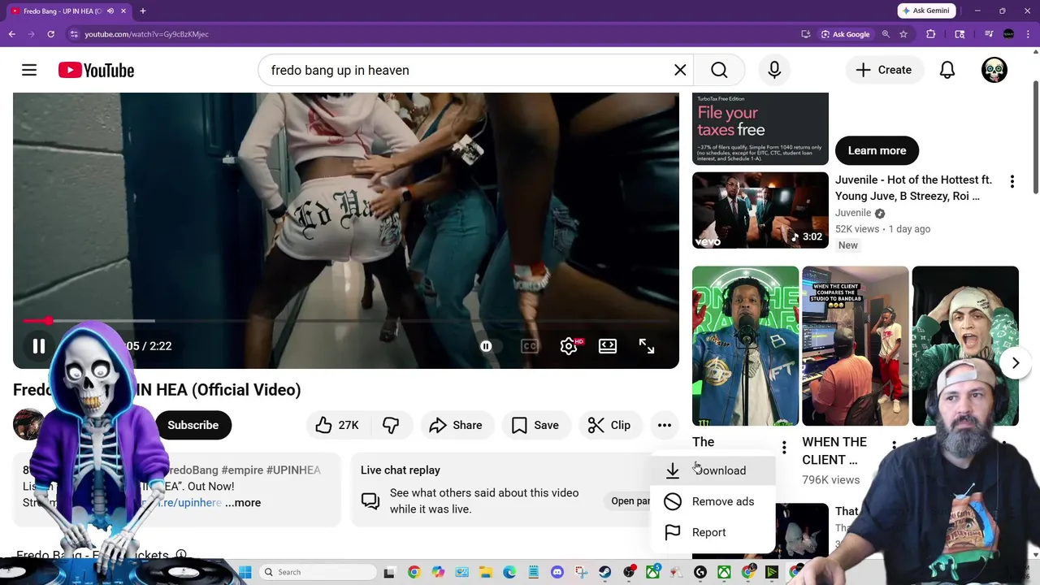1040x585 pixels.
Task: Choose Report from the menu
Action: [x=713, y=532]
